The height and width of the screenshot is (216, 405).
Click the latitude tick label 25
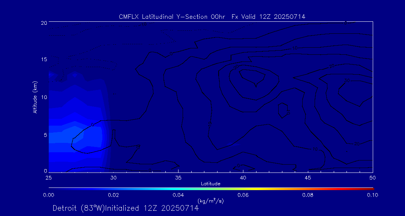coord(48,178)
